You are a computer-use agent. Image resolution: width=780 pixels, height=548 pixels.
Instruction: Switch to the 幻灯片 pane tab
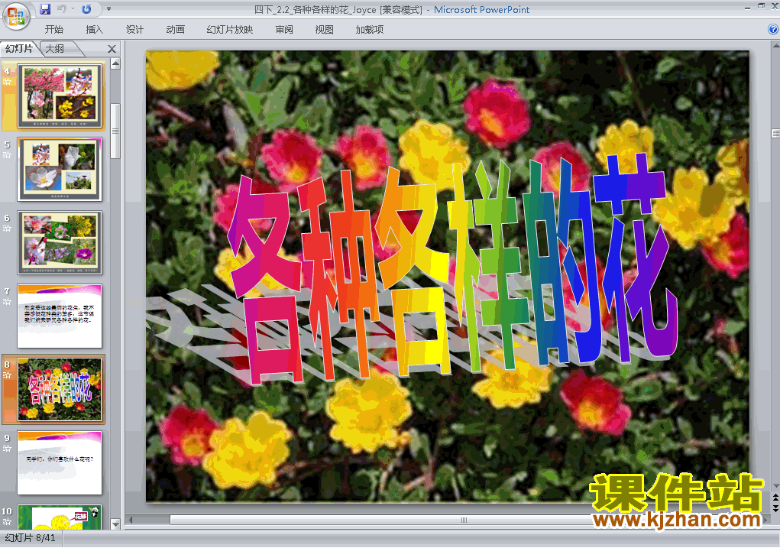pos(19,49)
